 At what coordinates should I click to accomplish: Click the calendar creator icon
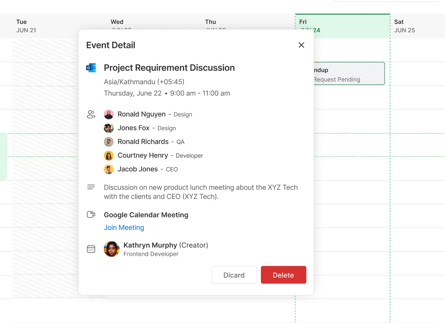point(91,249)
